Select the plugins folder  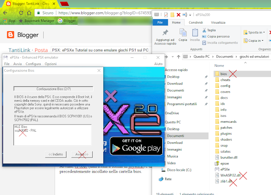click(224, 134)
